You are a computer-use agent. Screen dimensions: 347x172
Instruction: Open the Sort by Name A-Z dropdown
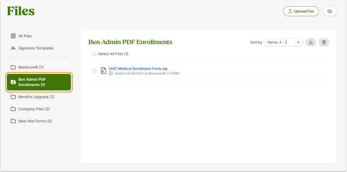[283, 42]
